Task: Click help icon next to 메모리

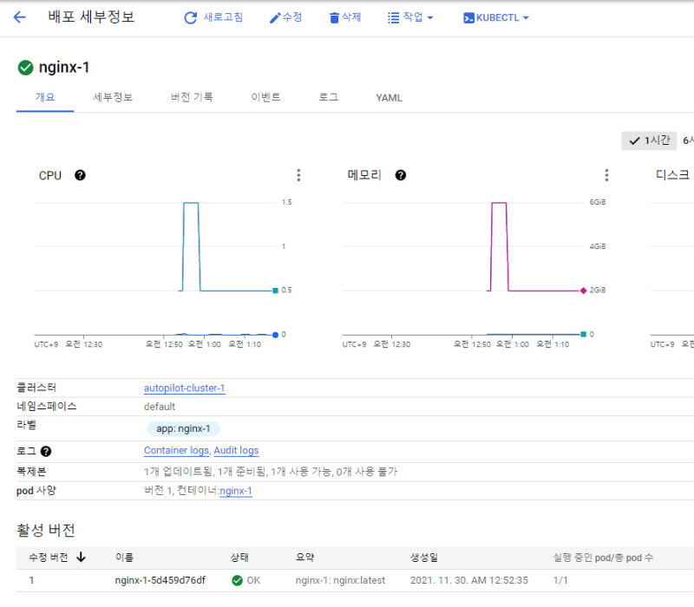Action: point(400,175)
